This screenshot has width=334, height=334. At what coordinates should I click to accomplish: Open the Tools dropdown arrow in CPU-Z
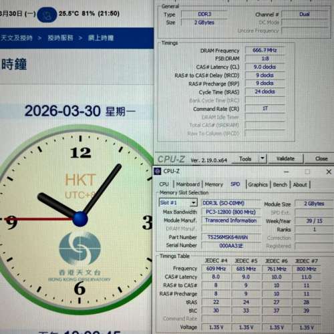tap(263, 158)
